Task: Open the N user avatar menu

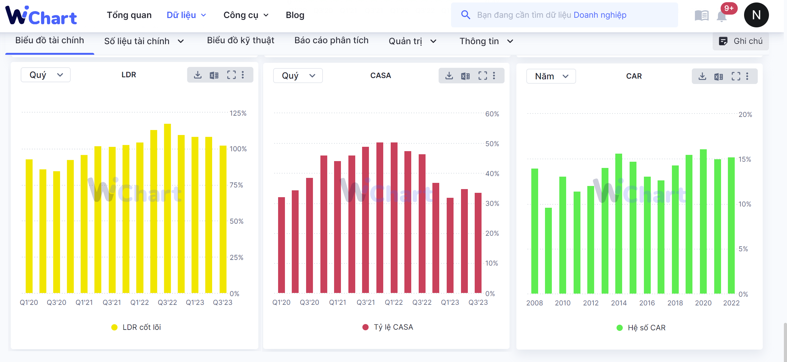Action: 756,15
